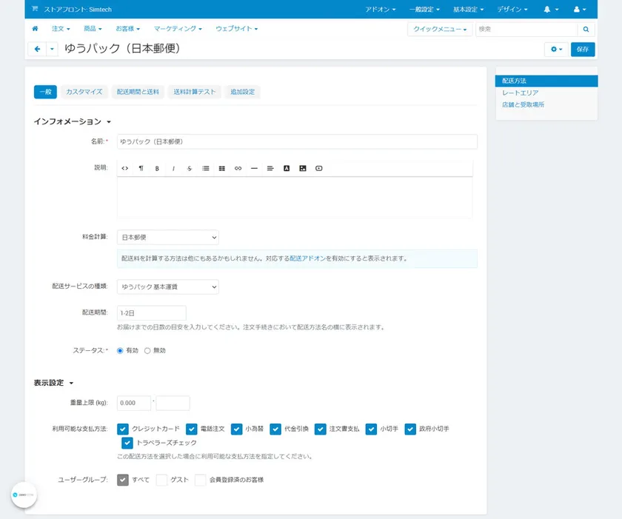Image resolution: width=622 pixels, height=519 pixels.
Task: Apply italic formatting in description editor
Action: pos(173,168)
